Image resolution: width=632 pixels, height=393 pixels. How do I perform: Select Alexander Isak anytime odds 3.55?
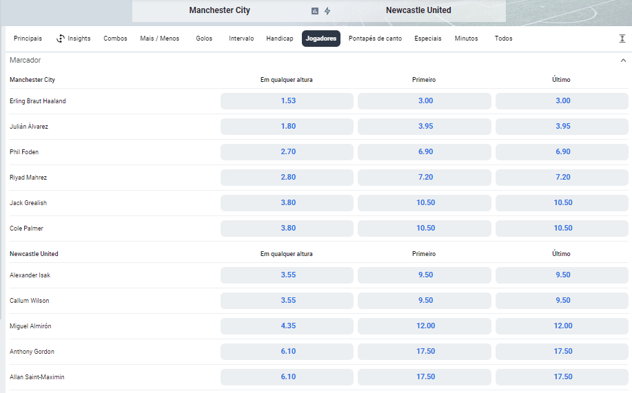[287, 275]
